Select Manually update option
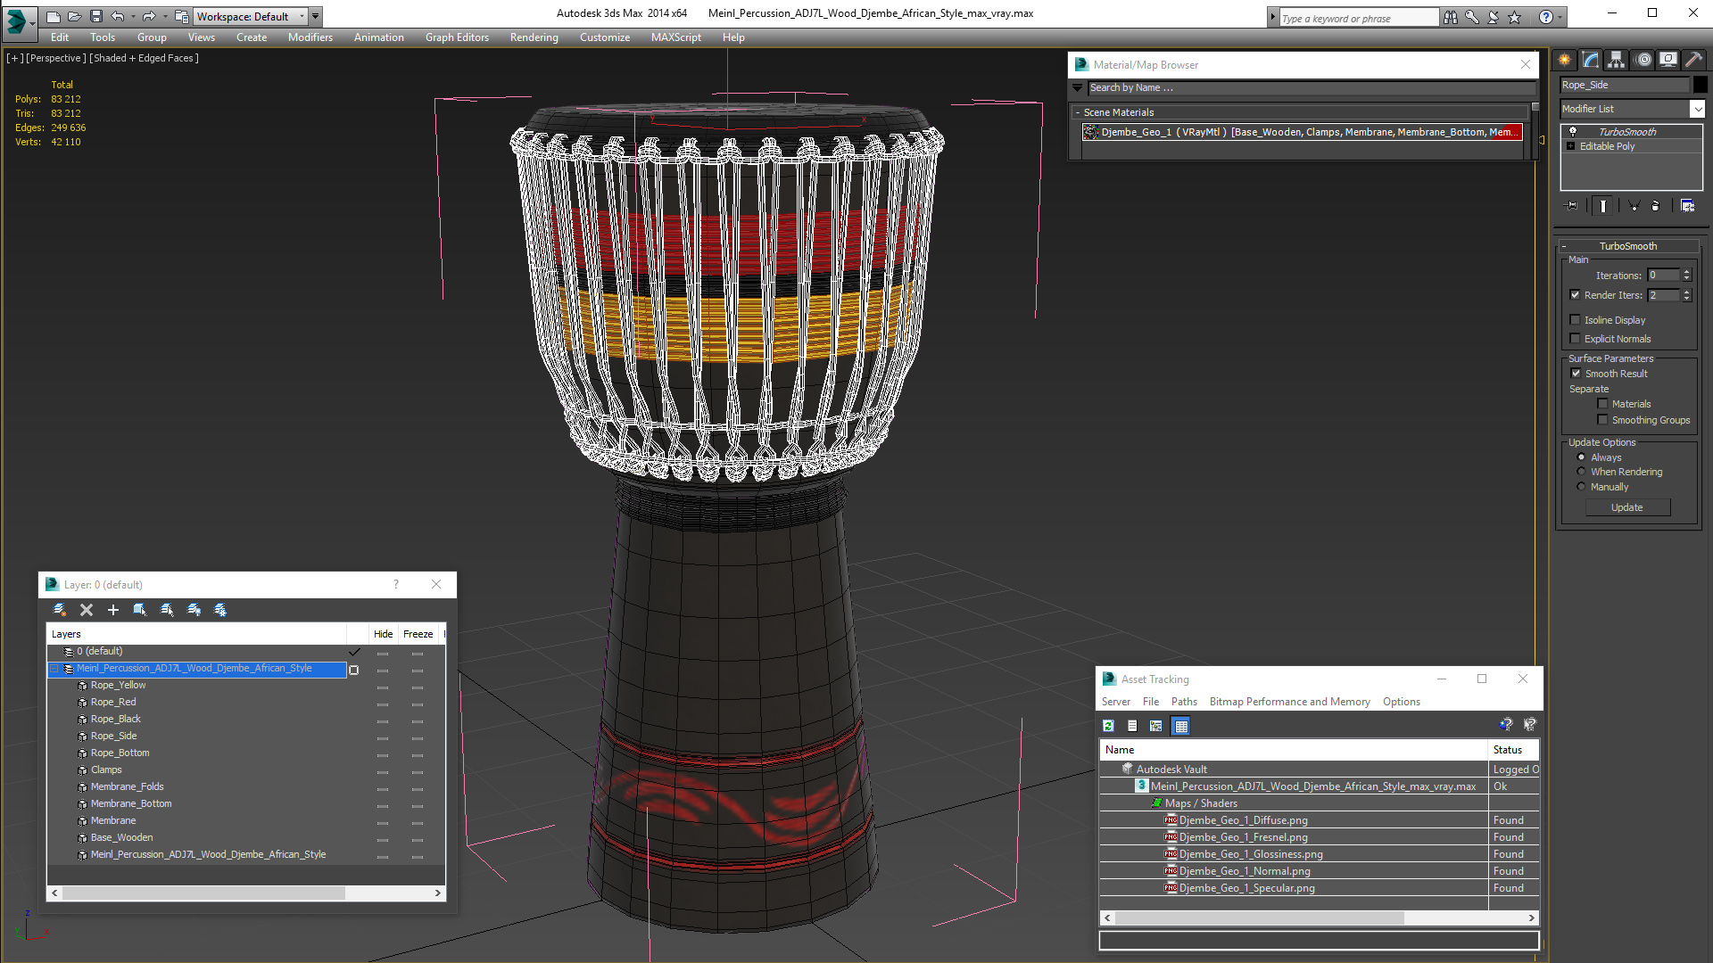The width and height of the screenshot is (1713, 963). coord(1581,487)
